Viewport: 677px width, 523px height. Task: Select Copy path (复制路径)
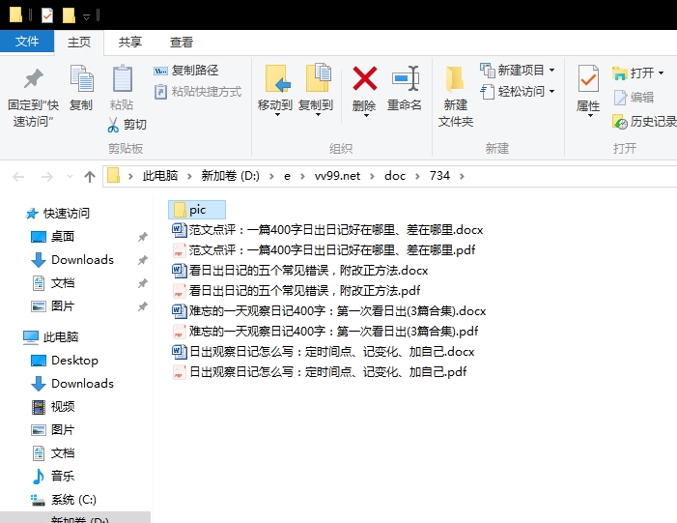click(x=186, y=71)
